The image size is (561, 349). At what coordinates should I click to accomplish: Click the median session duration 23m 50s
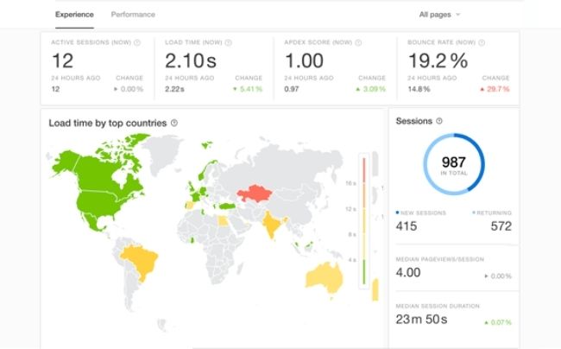click(x=421, y=319)
